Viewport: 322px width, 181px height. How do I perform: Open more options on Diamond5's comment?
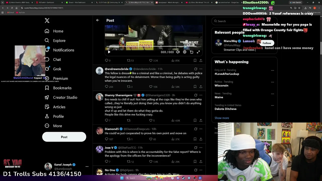tap(201, 129)
